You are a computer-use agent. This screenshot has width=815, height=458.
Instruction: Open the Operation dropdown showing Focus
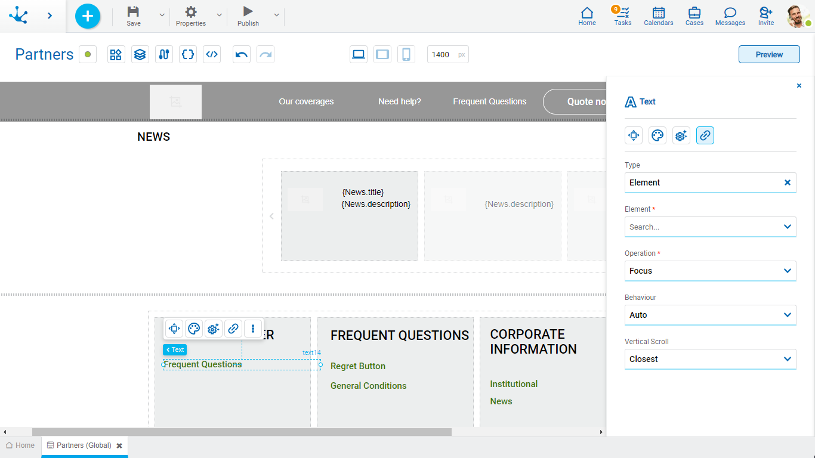pyautogui.click(x=711, y=271)
